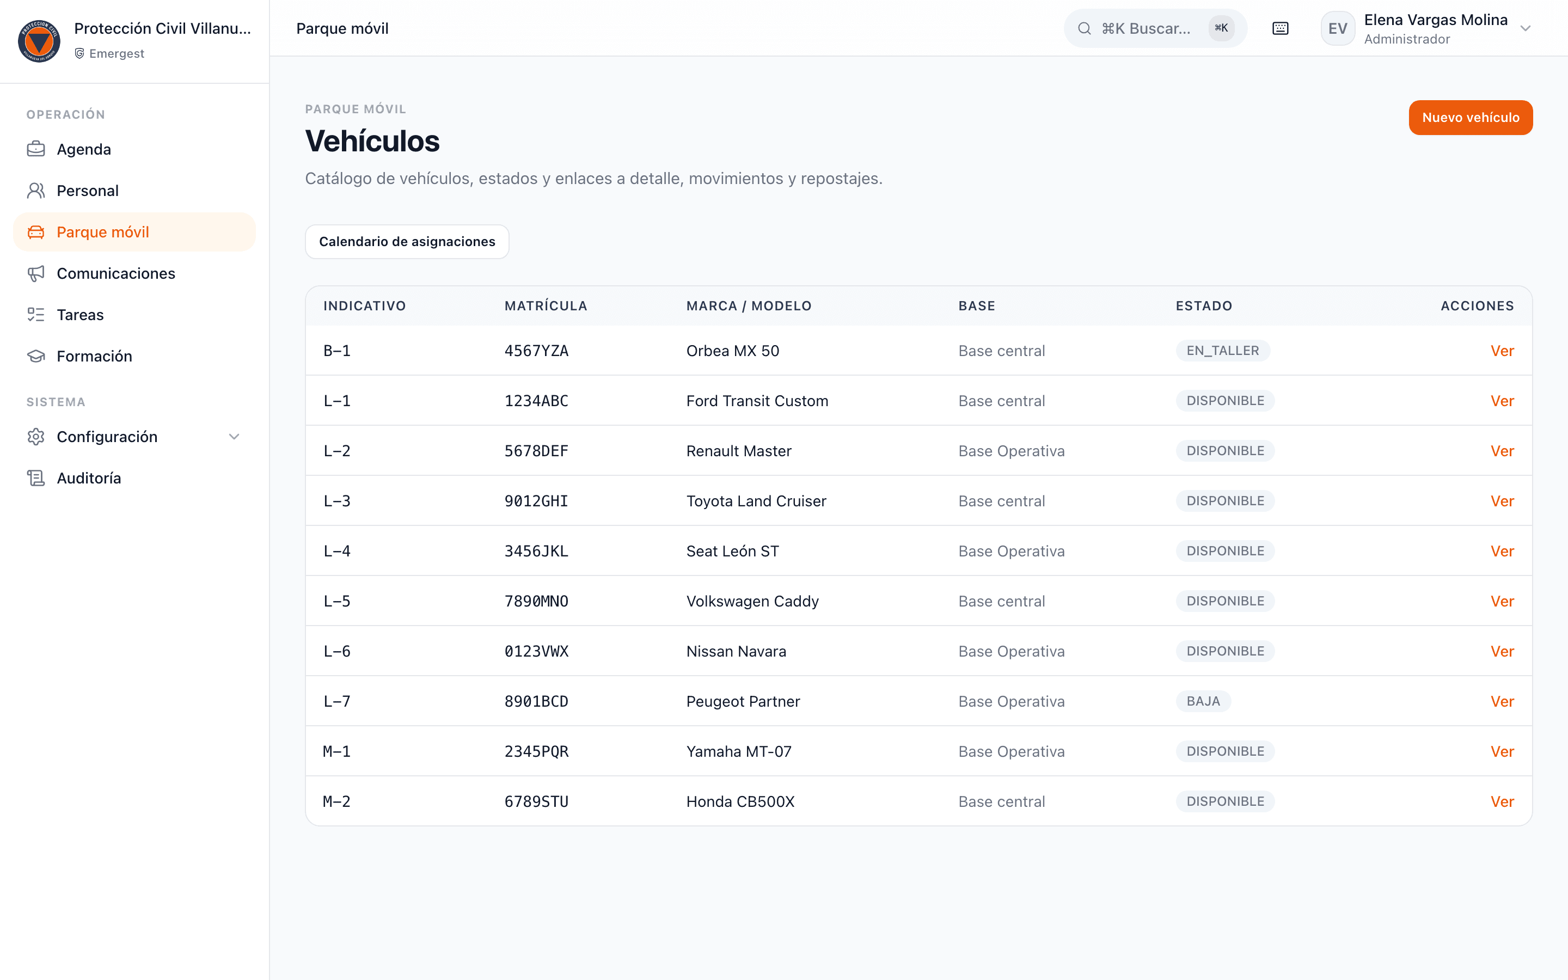View the Peugeot Partner vehicle

coord(1502,701)
